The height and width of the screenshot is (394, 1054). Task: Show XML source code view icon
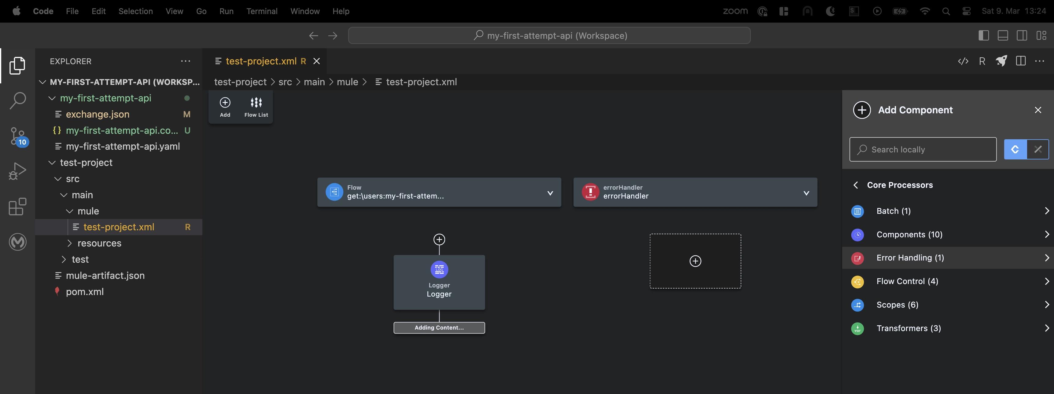point(963,61)
